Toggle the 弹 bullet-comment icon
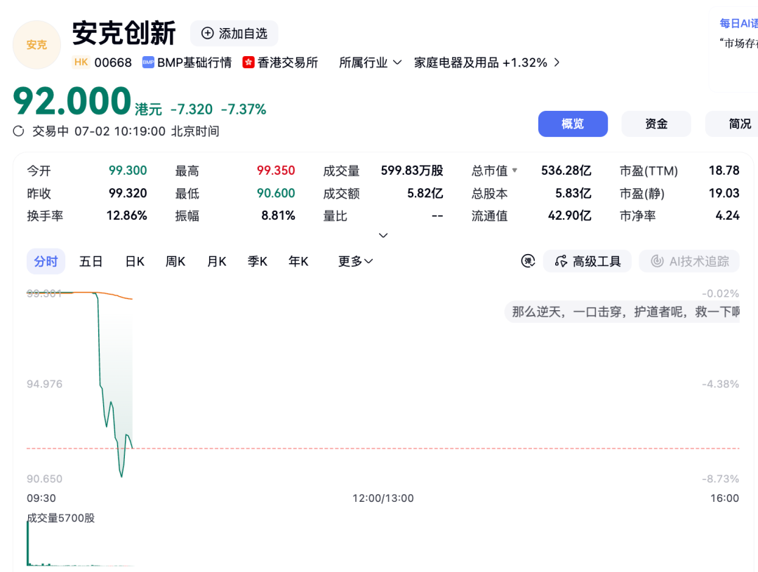The image size is (758, 572). 528,261
